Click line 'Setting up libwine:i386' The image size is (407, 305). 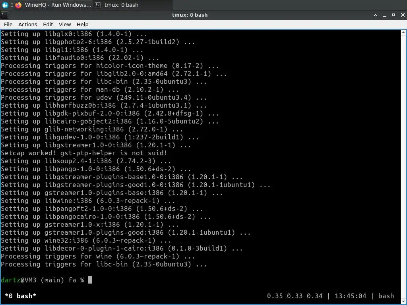88,201
